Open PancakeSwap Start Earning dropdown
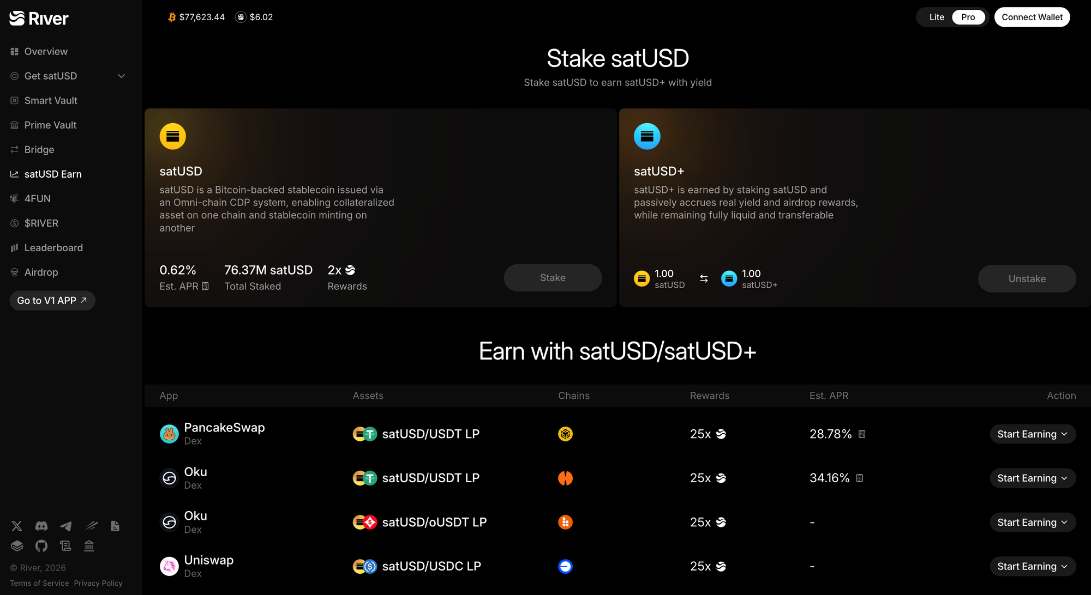 (x=1032, y=434)
